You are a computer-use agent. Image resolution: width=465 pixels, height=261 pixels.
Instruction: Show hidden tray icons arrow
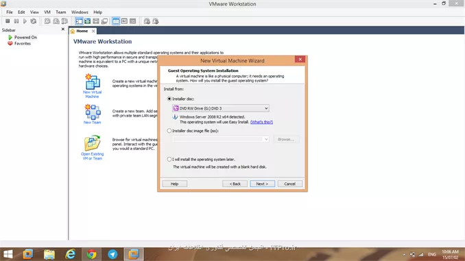pos(404,254)
